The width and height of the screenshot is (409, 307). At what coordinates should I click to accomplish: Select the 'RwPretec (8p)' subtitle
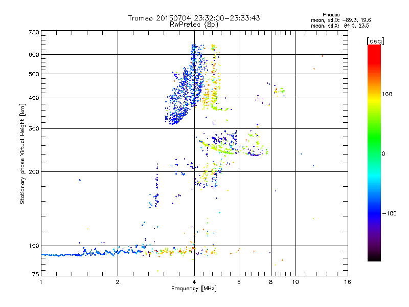coord(194,25)
